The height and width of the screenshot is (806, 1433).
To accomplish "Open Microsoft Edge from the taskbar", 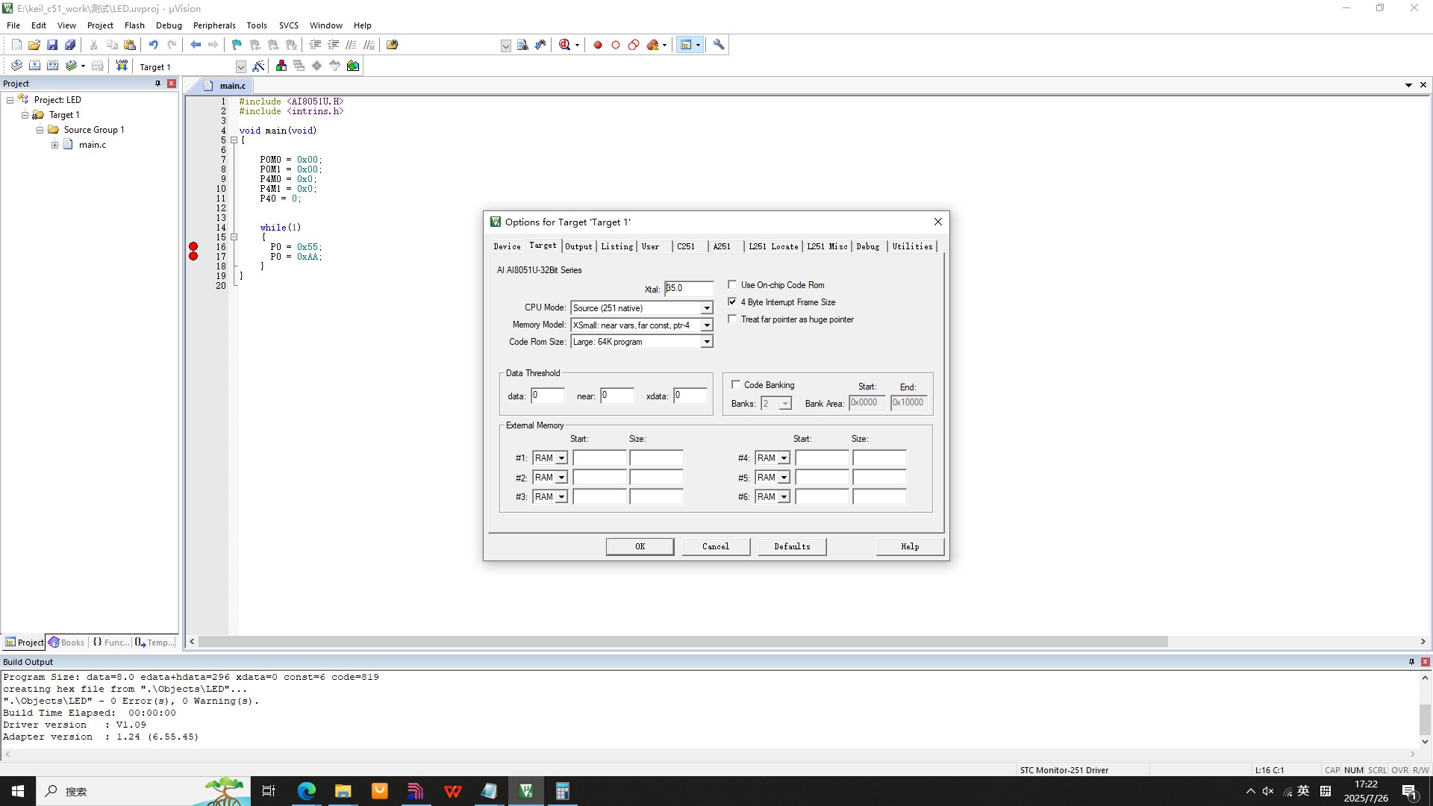I will [306, 791].
